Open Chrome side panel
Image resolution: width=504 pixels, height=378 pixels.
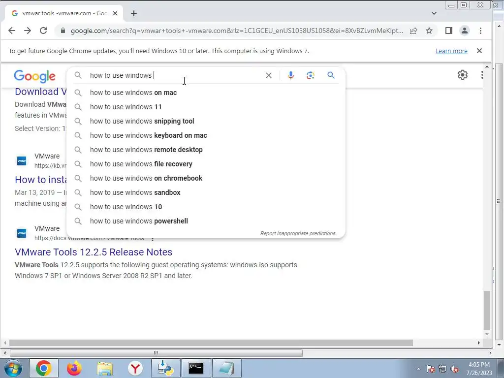449,31
